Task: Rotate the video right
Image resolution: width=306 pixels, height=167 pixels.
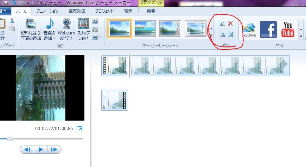Action: point(222,35)
